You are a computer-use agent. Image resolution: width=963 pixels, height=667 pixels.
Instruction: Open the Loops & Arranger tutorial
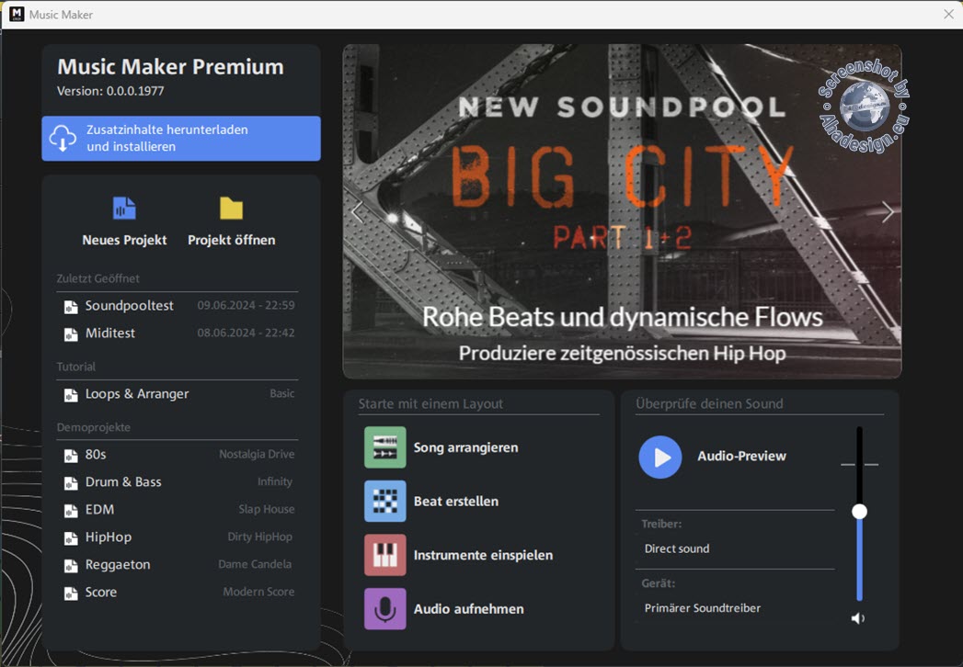[x=179, y=394]
